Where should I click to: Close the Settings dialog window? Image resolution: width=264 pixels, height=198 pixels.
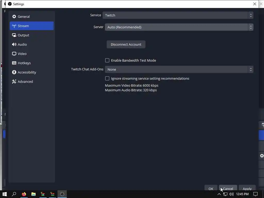point(254,4)
